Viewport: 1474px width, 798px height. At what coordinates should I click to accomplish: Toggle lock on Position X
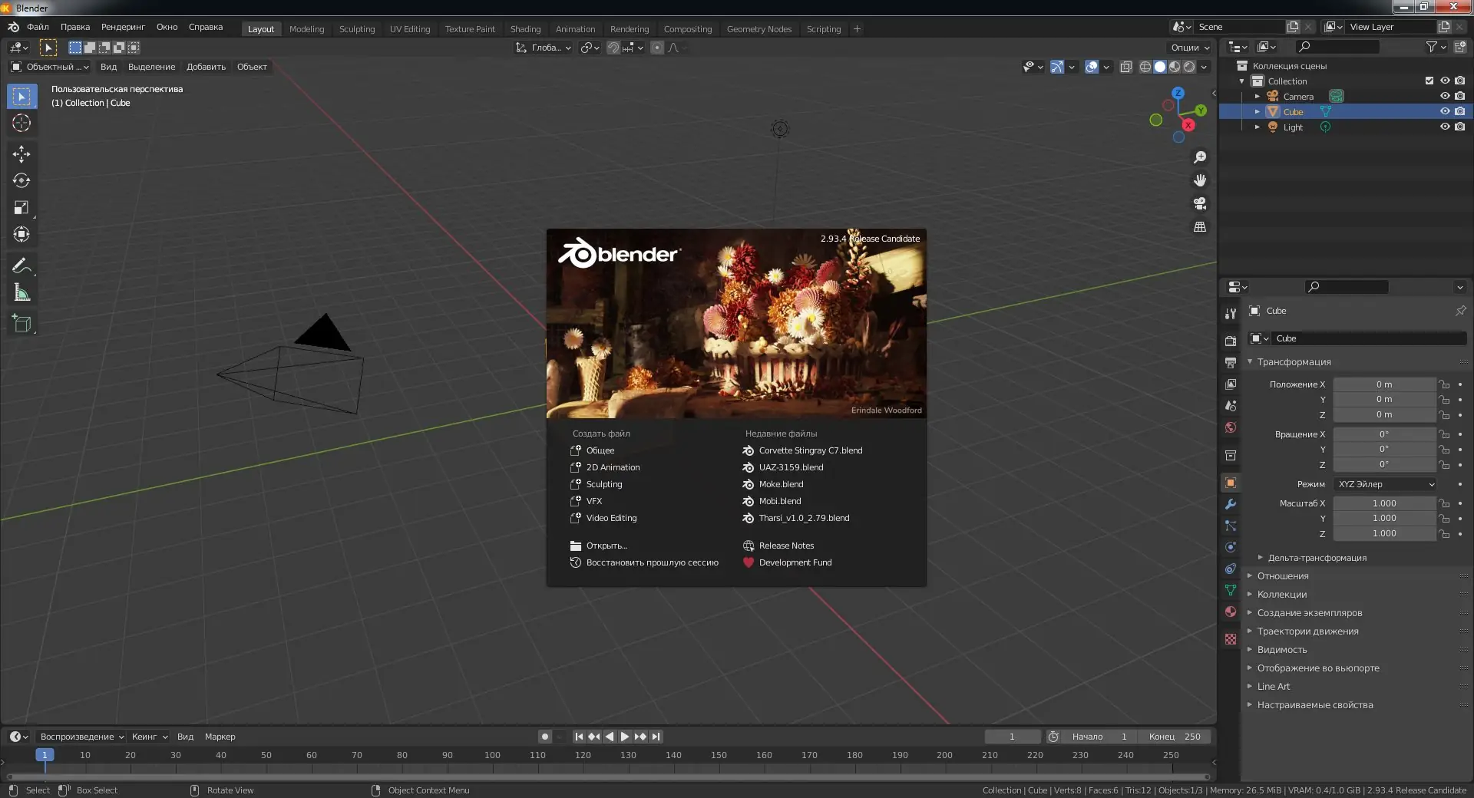click(x=1444, y=384)
